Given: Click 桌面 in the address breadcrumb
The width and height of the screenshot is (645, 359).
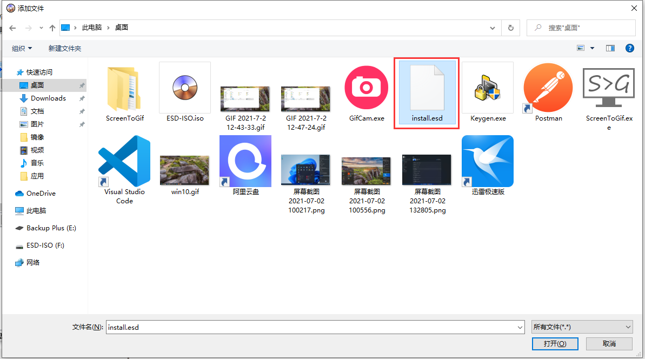Looking at the screenshot, I should (x=121, y=28).
